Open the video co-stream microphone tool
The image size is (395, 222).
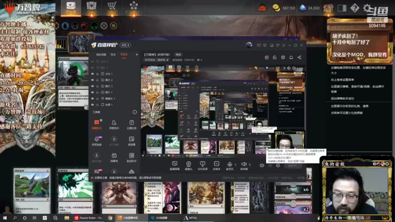97,141
